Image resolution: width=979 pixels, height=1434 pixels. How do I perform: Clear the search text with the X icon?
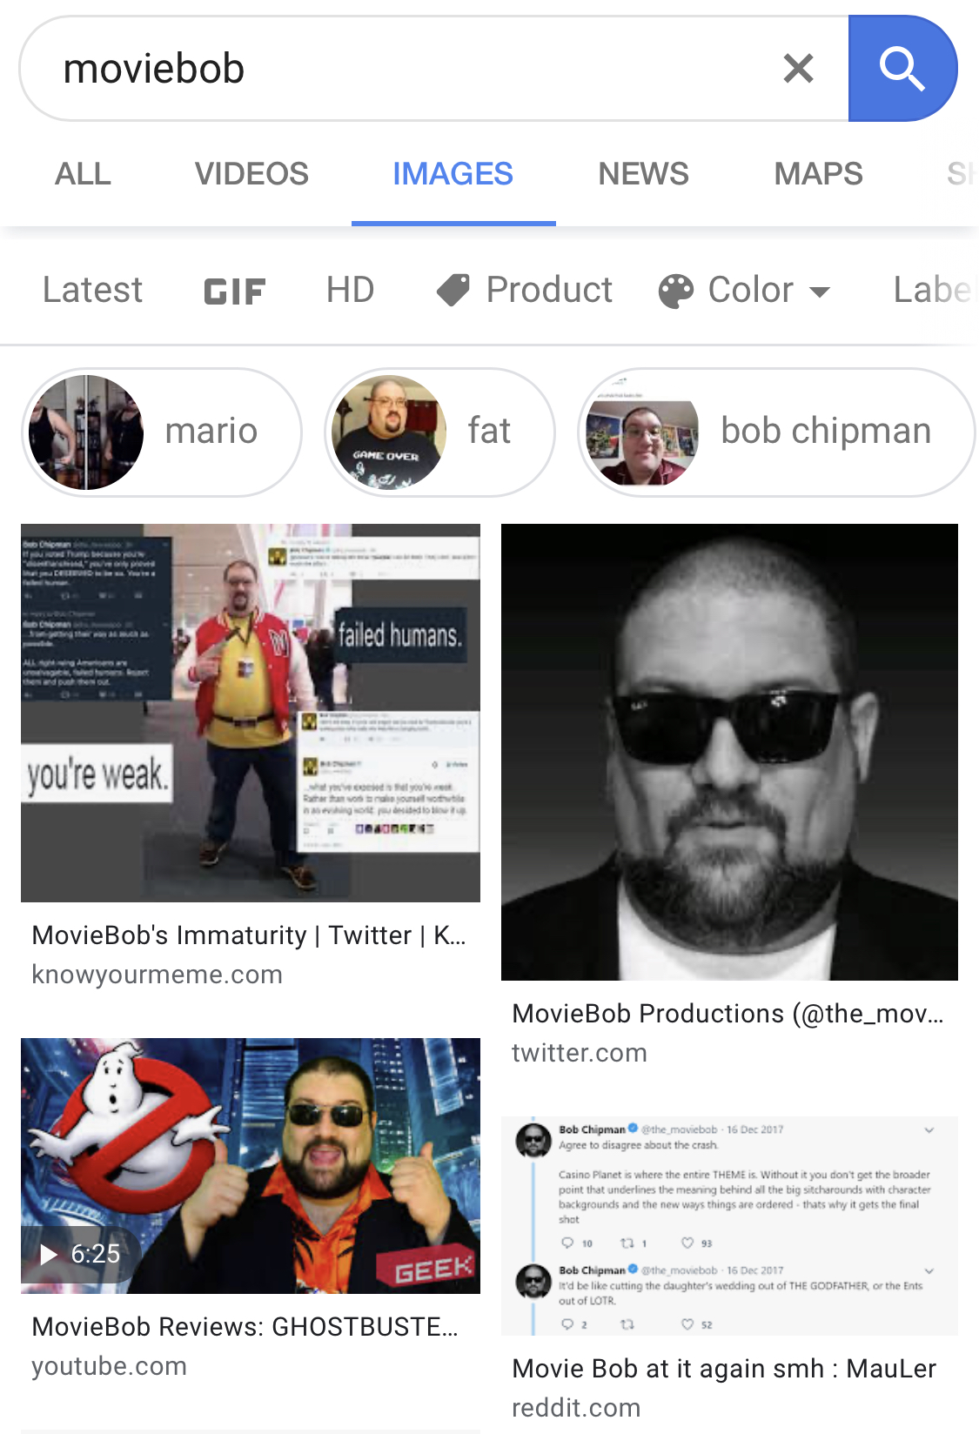(798, 69)
